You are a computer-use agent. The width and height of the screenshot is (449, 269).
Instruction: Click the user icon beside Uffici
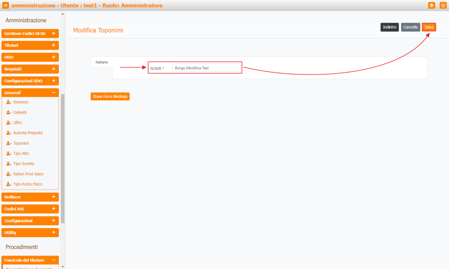[x=8, y=122]
